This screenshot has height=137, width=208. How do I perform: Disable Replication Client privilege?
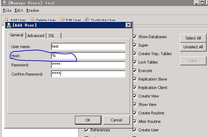point(135,88)
